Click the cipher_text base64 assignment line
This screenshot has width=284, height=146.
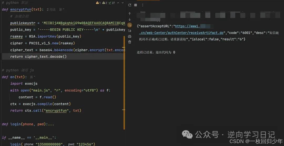[68, 50]
